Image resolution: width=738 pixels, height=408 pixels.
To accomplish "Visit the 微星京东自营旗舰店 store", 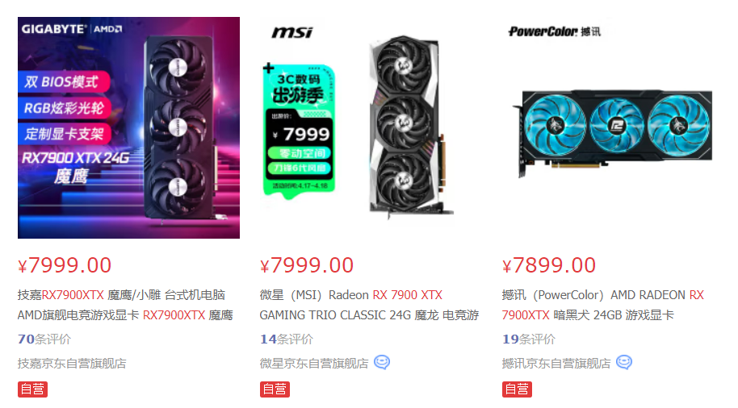I will click(x=314, y=364).
